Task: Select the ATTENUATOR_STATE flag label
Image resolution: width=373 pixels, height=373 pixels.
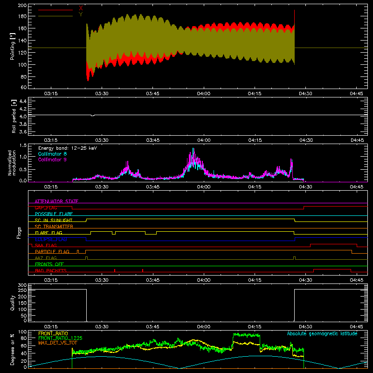Action: click(56, 201)
